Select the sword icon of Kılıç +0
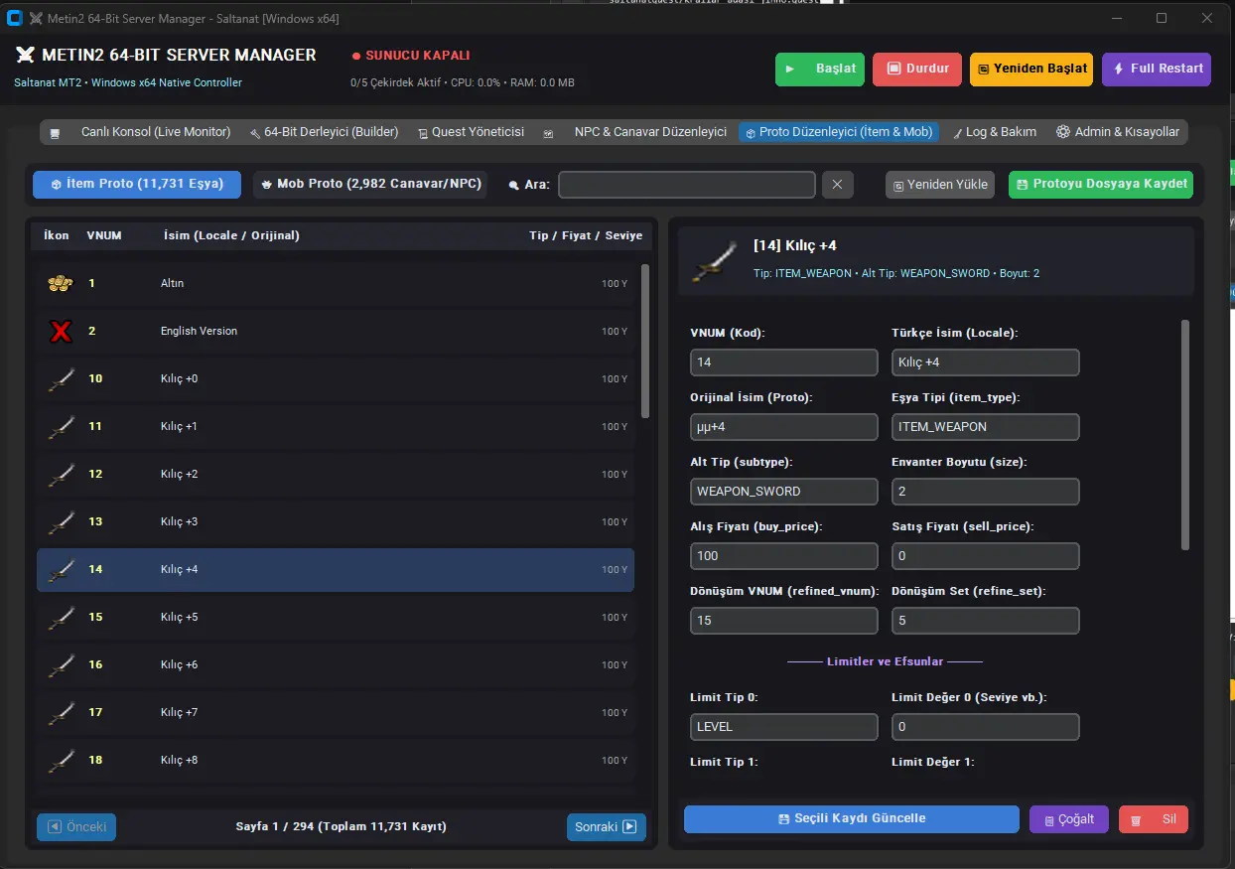 pyautogui.click(x=61, y=379)
